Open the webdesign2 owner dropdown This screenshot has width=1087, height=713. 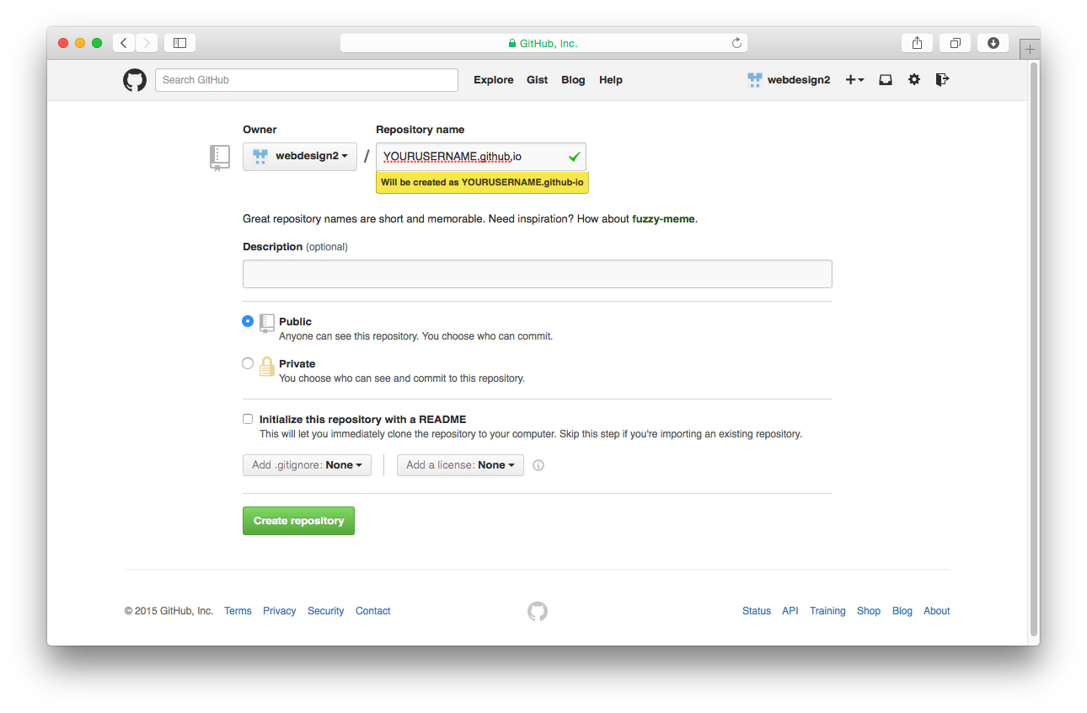(299, 157)
